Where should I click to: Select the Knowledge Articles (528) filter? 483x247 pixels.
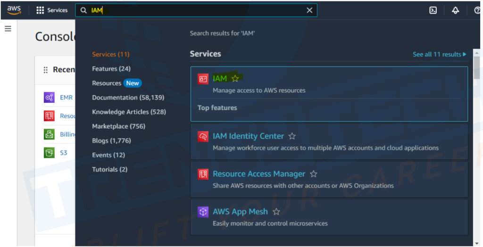[129, 112]
